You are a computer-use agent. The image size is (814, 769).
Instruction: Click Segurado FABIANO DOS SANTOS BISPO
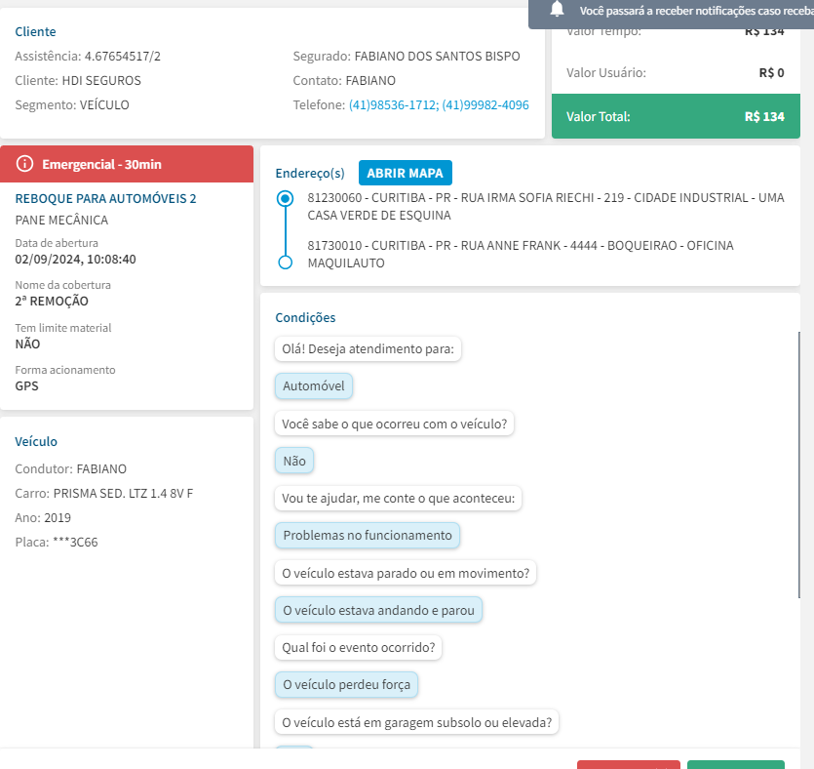[x=407, y=57]
